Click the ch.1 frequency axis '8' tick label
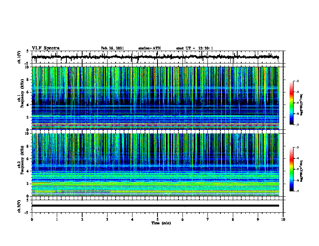Viewport: 319px width, 246px height. [28, 80]
